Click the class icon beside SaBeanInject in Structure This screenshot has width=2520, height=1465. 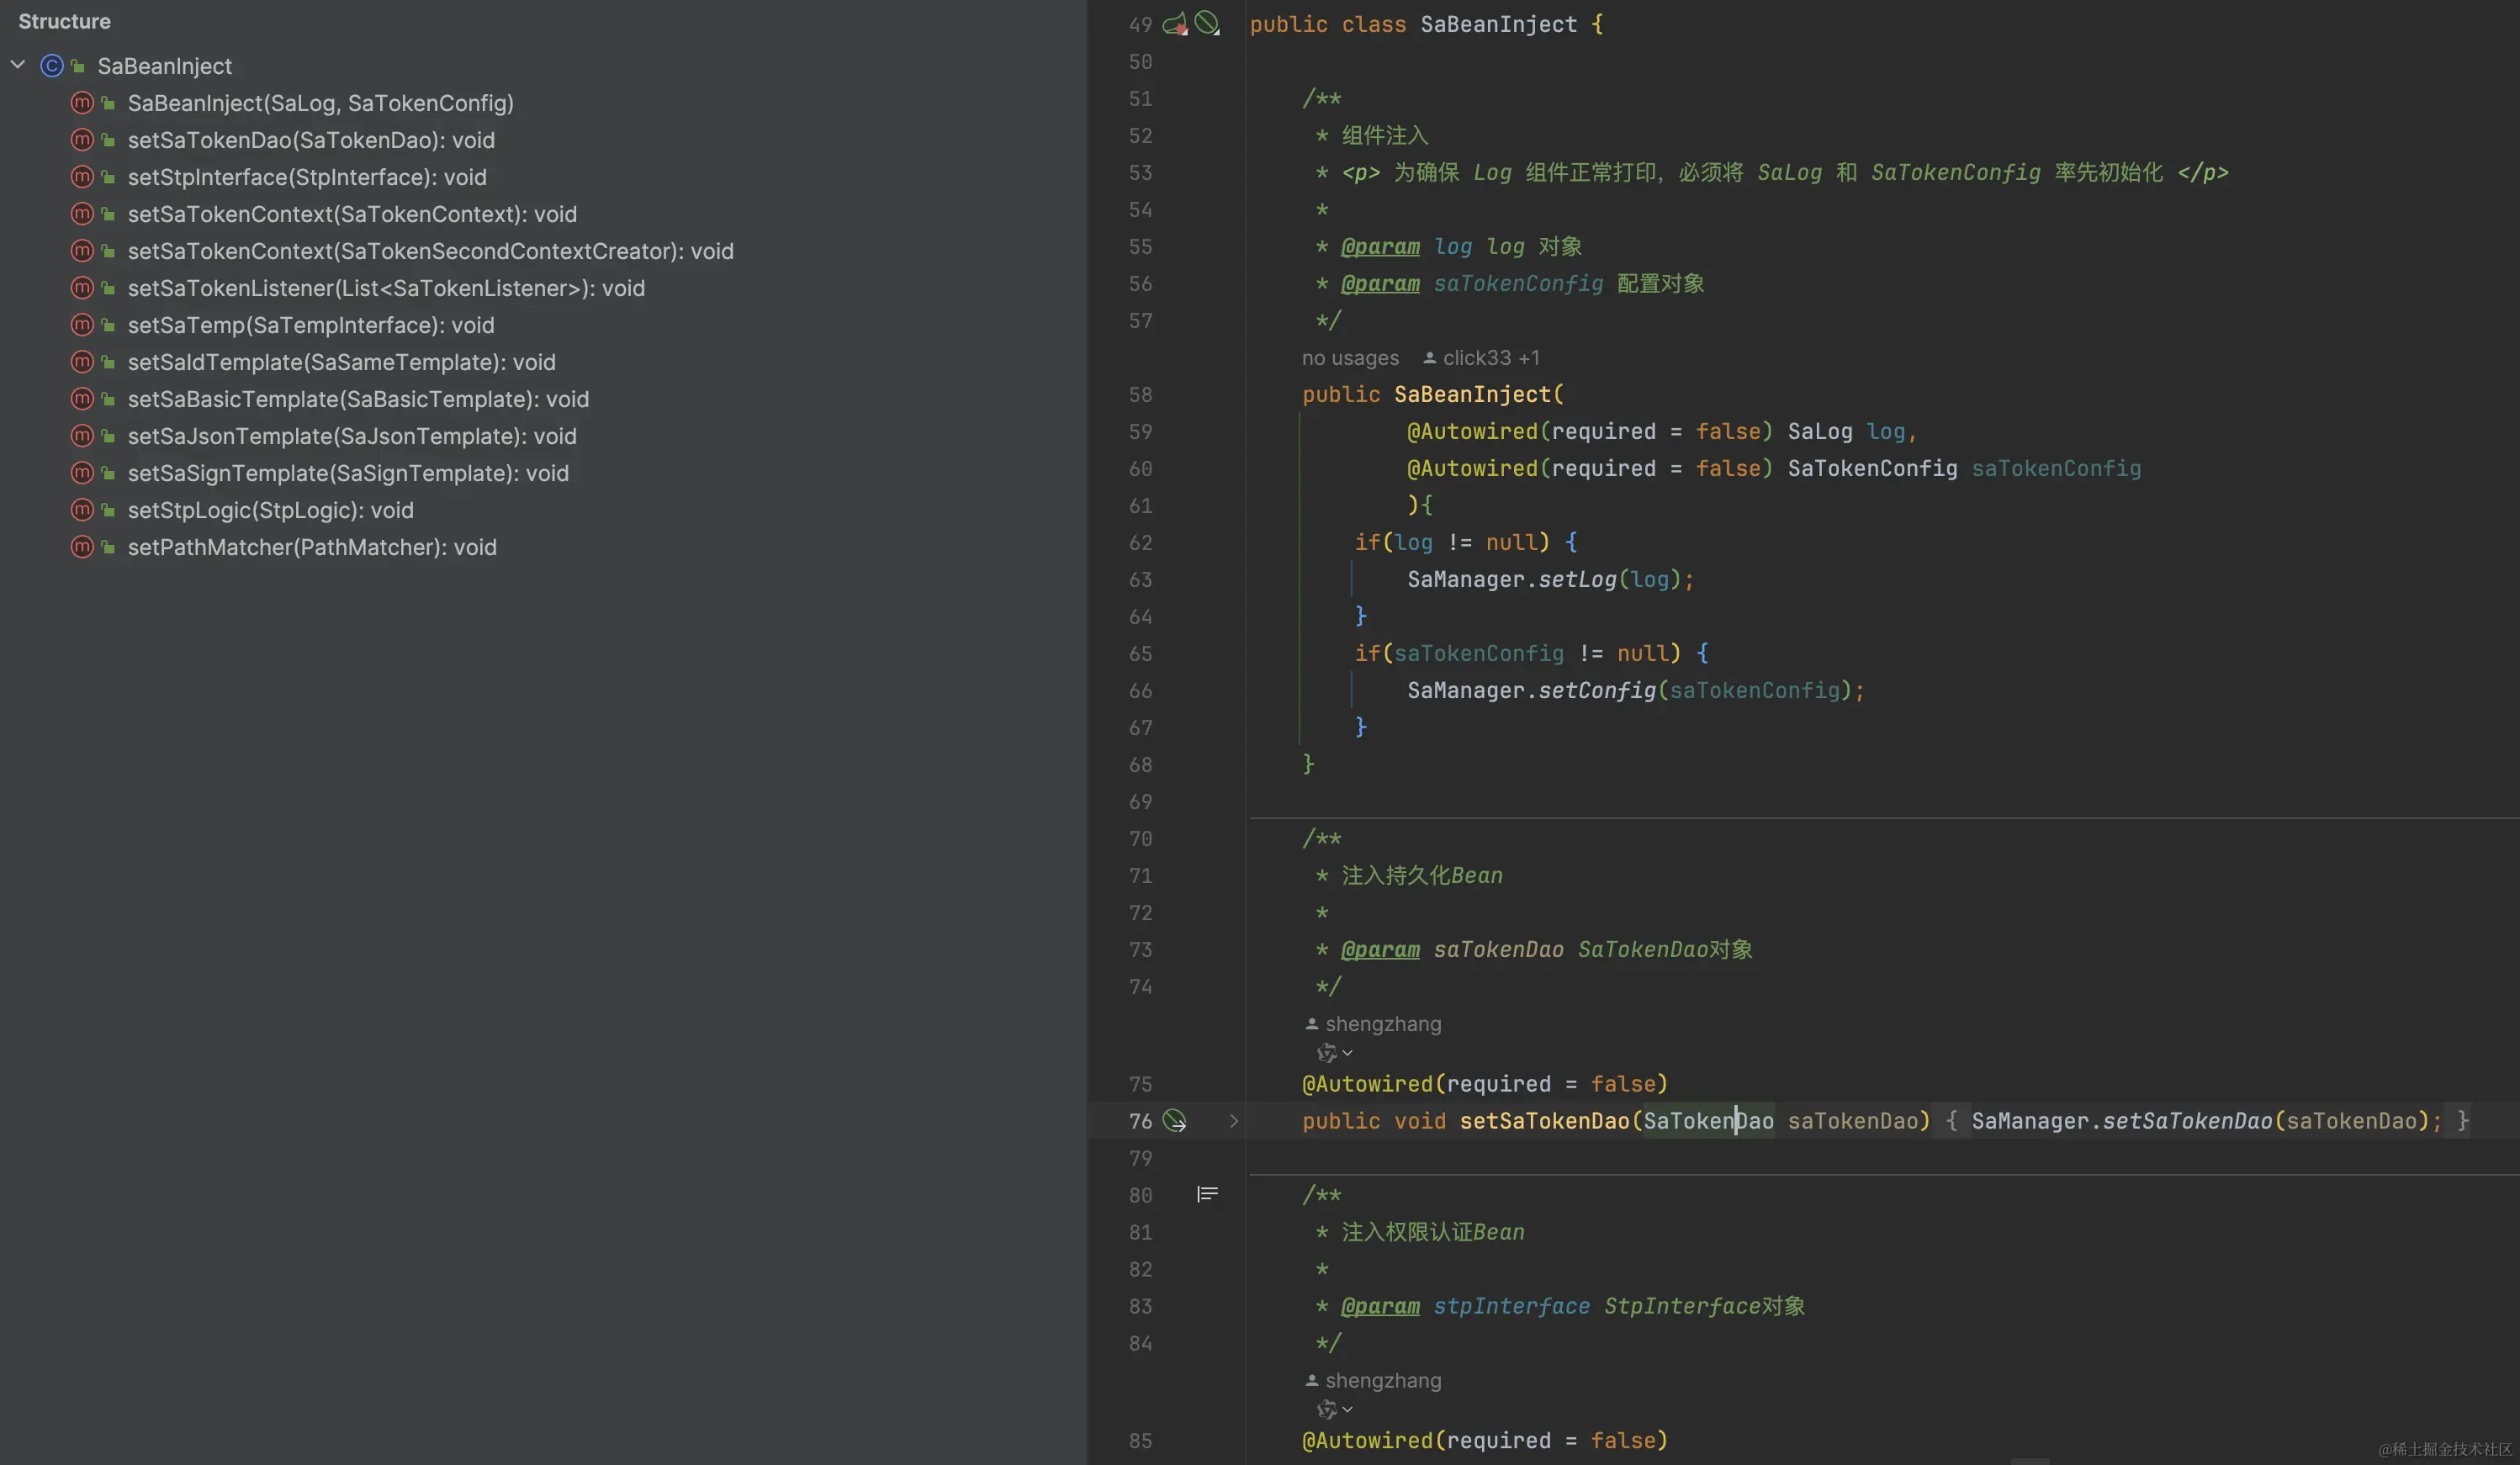pos(52,66)
